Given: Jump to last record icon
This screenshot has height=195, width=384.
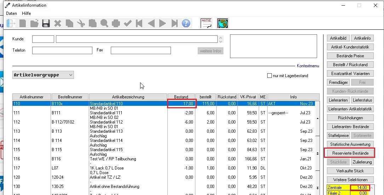Looking at the screenshot, I should click(174, 23).
